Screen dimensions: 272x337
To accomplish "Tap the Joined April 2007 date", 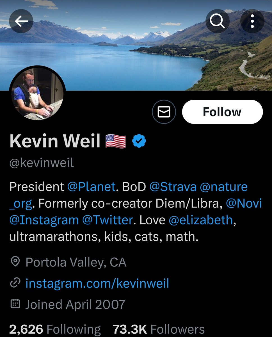I will pos(75,304).
